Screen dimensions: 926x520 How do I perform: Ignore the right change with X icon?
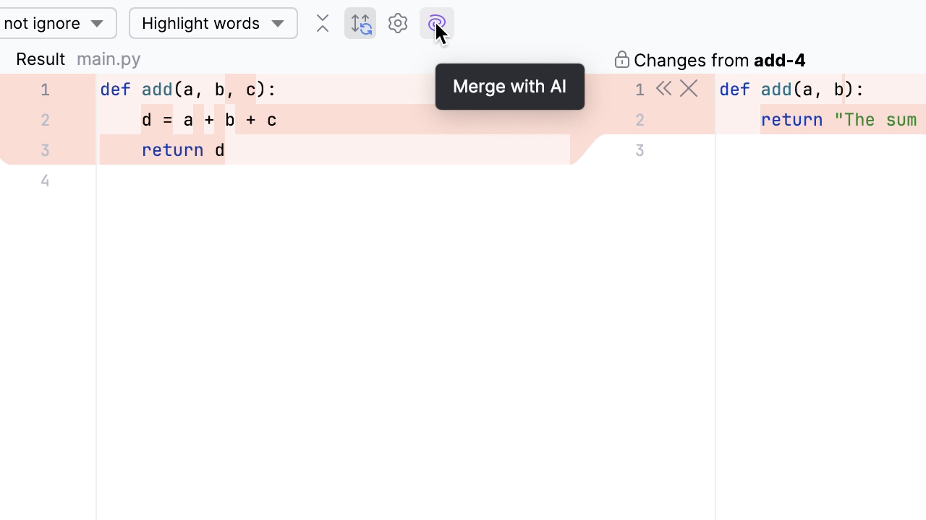tap(689, 89)
